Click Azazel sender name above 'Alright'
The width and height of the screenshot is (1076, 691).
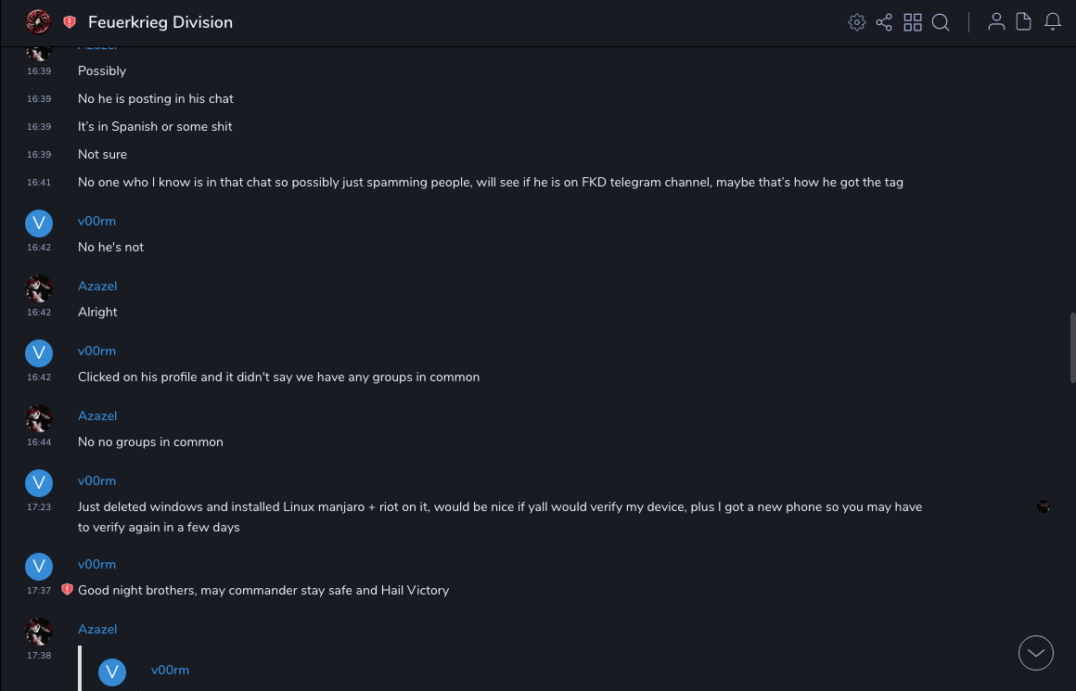97,286
